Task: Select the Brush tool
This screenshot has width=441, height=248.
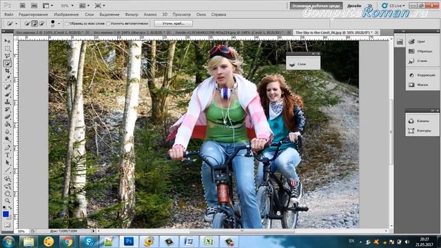Action: [8, 94]
